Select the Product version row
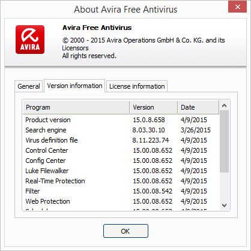The height and width of the screenshot is (251, 251). point(121,120)
